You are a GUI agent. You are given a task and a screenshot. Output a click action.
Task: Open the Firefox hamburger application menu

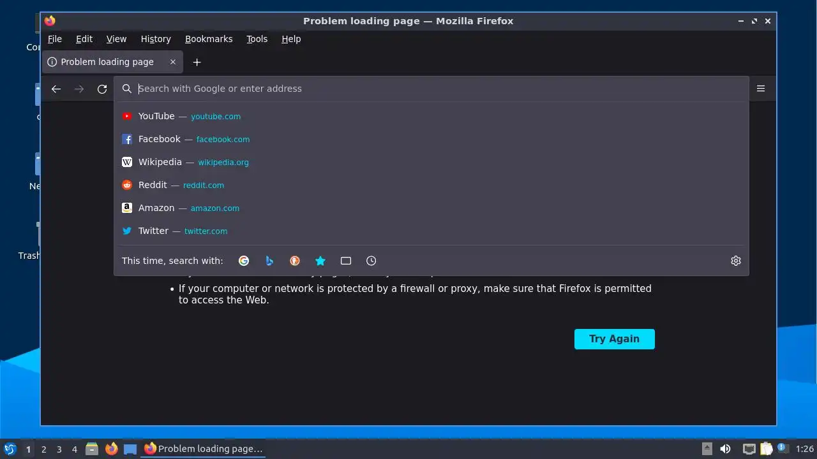click(761, 89)
